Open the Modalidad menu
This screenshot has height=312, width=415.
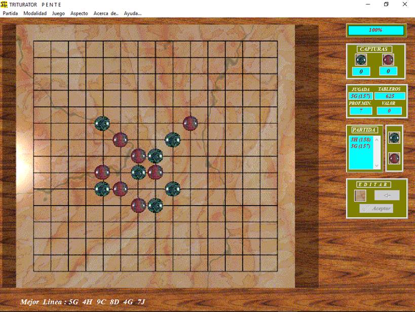(35, 13)
